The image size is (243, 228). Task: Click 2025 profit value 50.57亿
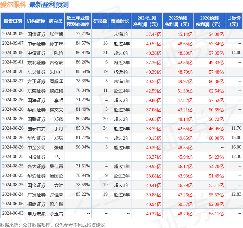coord(185,204)
